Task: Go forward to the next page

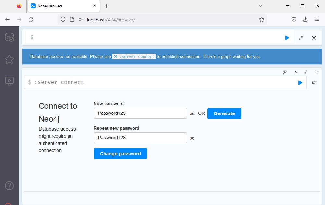Action: tap(19, 20)
